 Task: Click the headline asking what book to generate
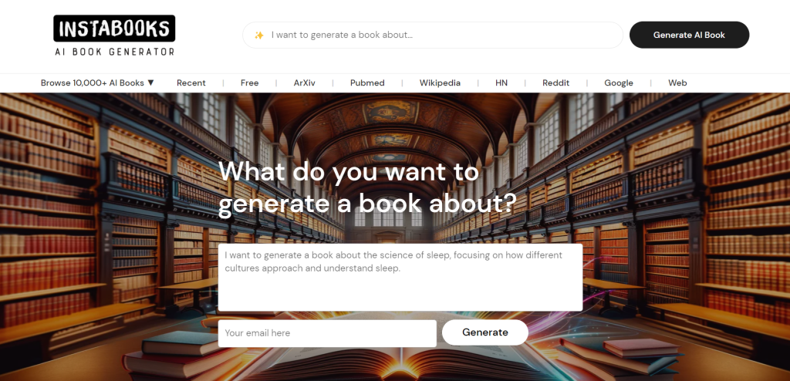tap(368, 187)
